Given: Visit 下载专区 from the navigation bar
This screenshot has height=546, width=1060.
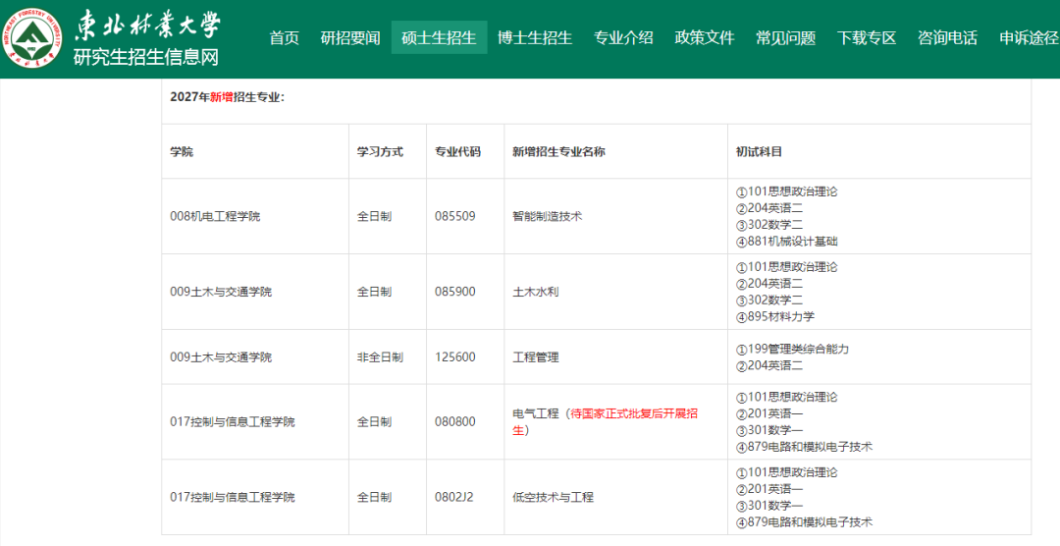Looking at the screenshot, I should [867, 38].
